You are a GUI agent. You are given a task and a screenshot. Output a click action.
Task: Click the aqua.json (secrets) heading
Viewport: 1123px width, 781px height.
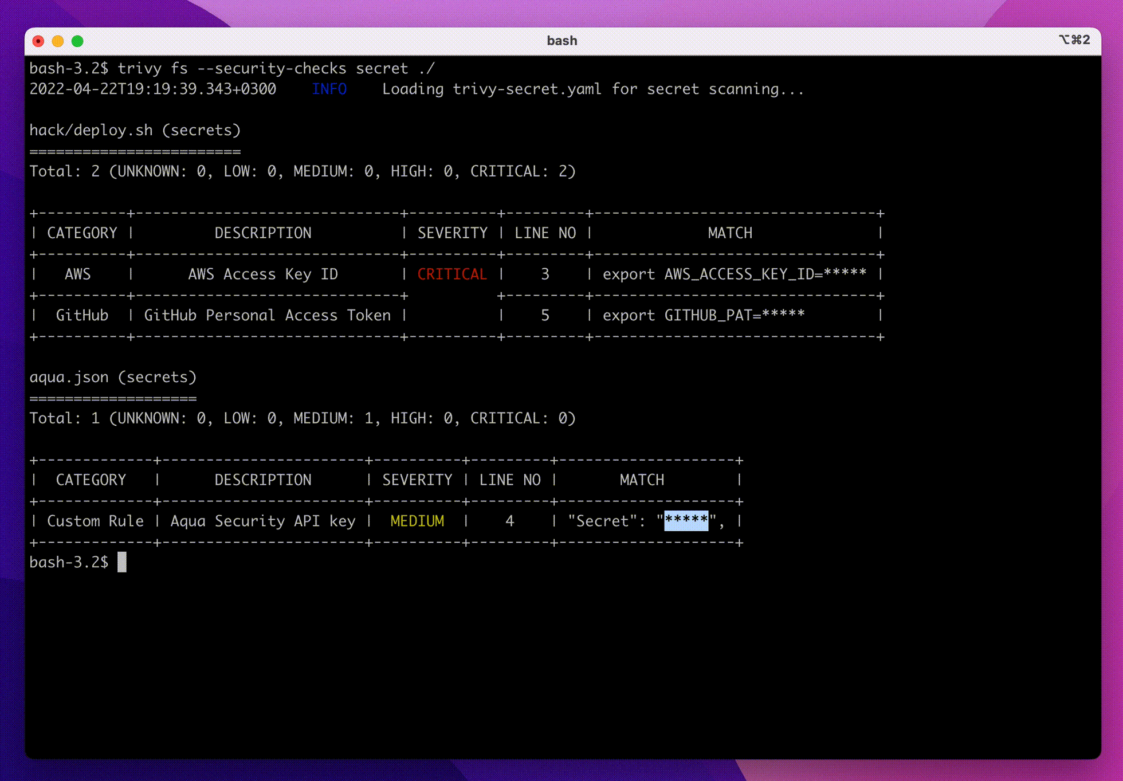(x=113, y=378)
